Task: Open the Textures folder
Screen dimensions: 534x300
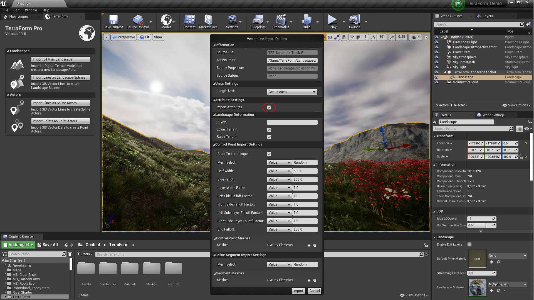Action: point(174,274)
